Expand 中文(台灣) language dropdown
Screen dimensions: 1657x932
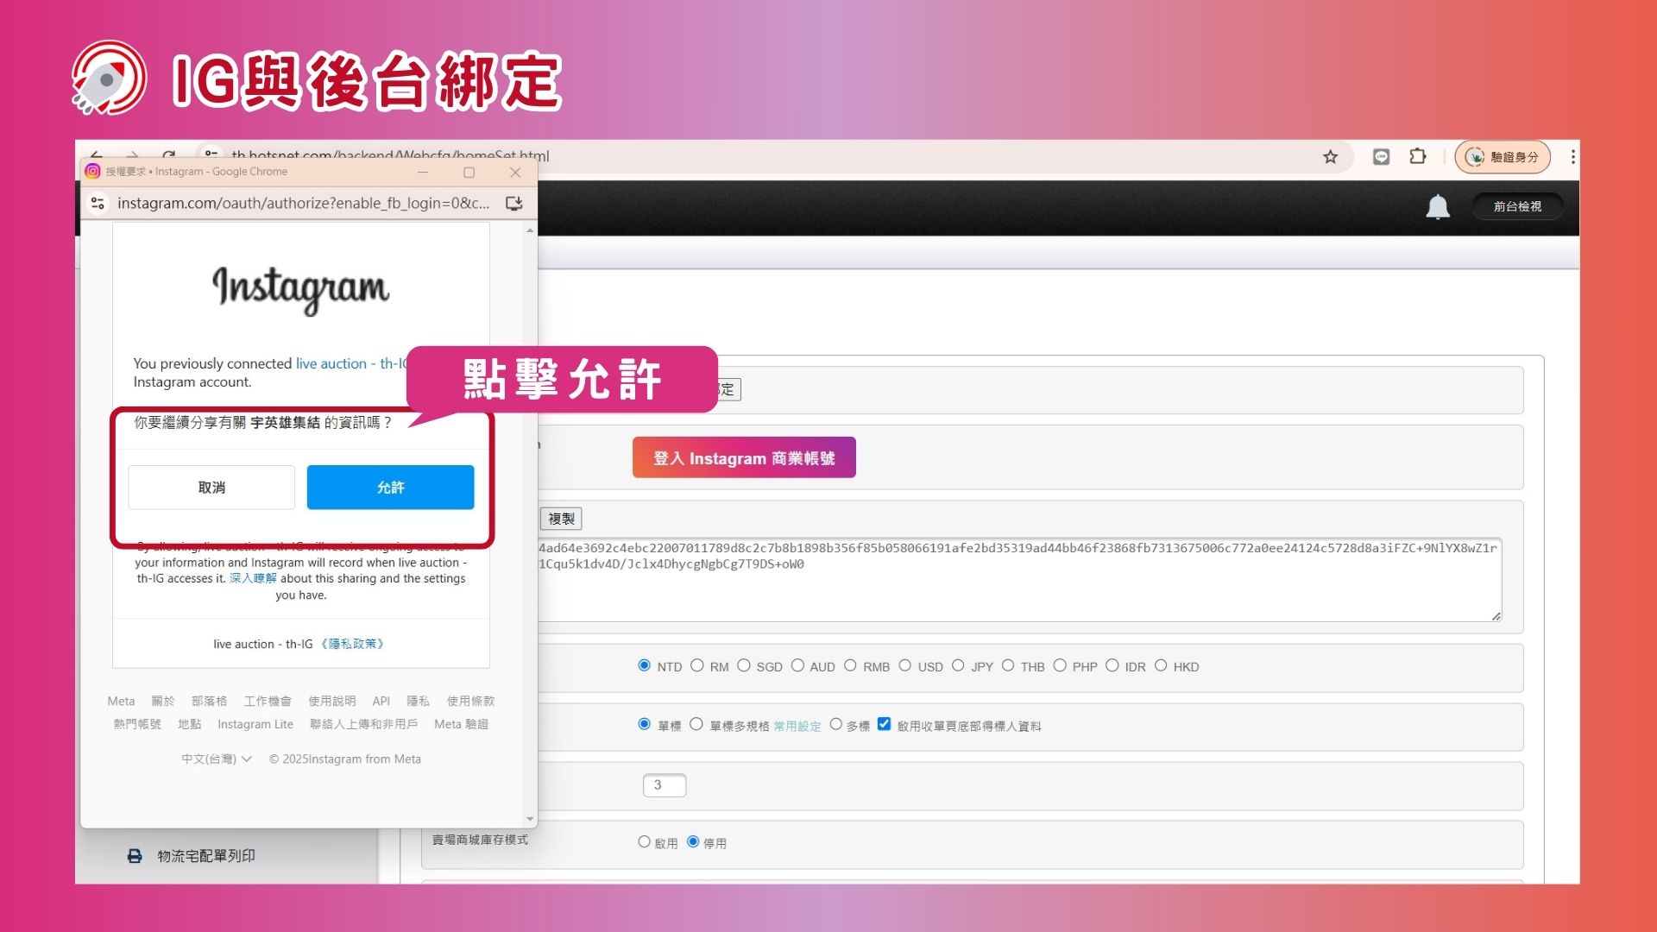click(216, 759)
